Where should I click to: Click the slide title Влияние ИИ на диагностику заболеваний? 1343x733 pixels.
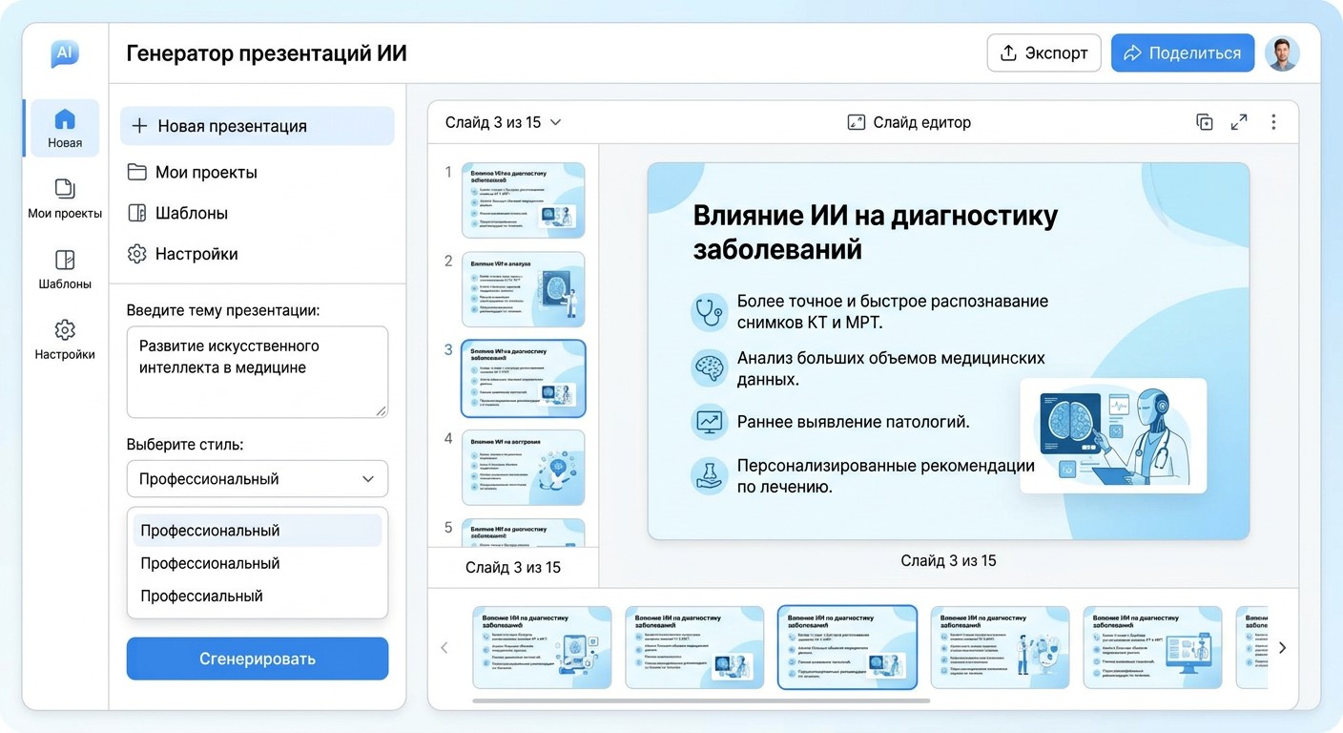875,232
